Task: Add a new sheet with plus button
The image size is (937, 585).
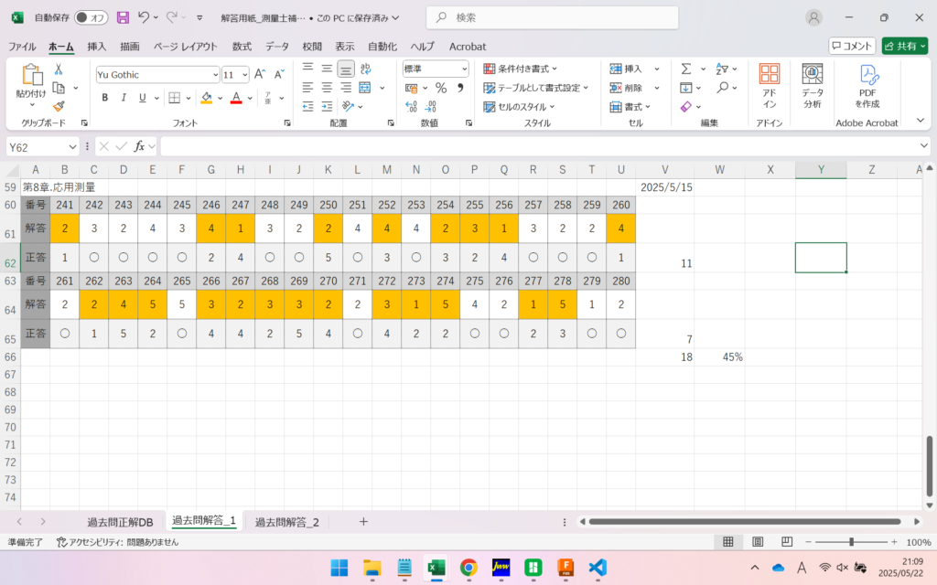Action: click(363, 522)
